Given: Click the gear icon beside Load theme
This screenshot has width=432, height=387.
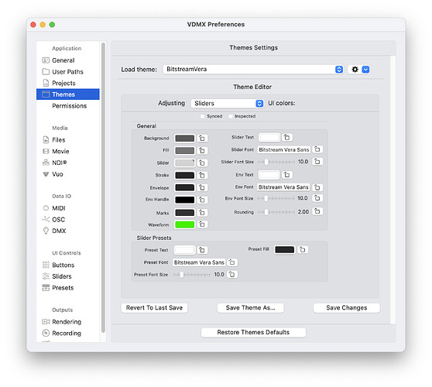Looking at the screenshot, I should point(355,70).
